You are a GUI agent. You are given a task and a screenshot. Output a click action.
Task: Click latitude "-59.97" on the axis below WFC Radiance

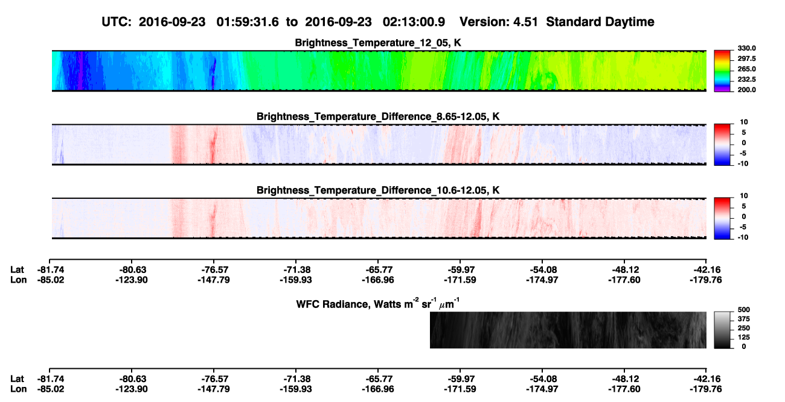pyautogui.click(x=460, y=378)
